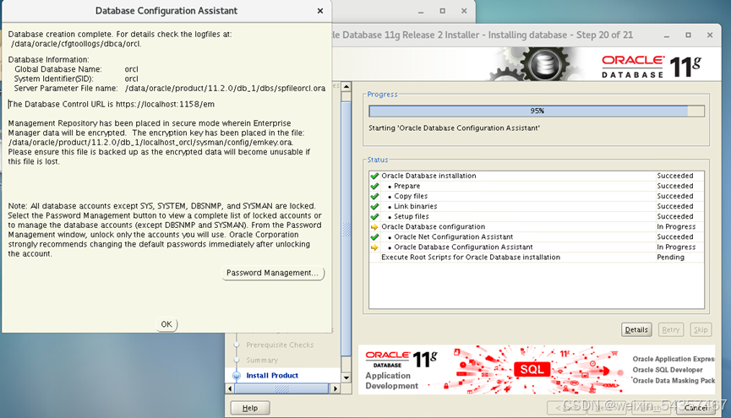
Task: Select the Summary step in sidebar
Action: [x=261, y=361]
